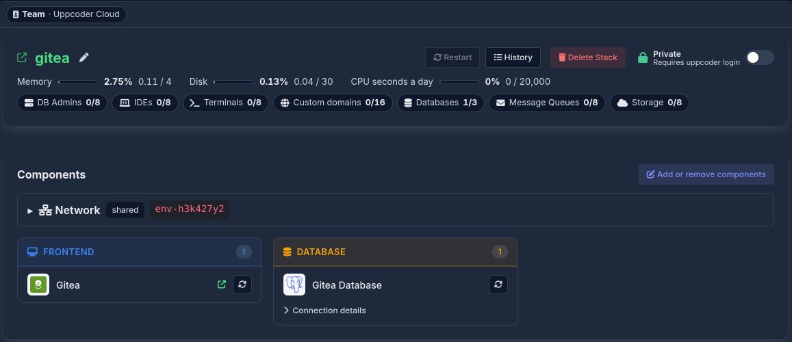Viewport: 792px width, 342px height.
Task: Click the team icon in Team badge
Action: click(16, 14)
